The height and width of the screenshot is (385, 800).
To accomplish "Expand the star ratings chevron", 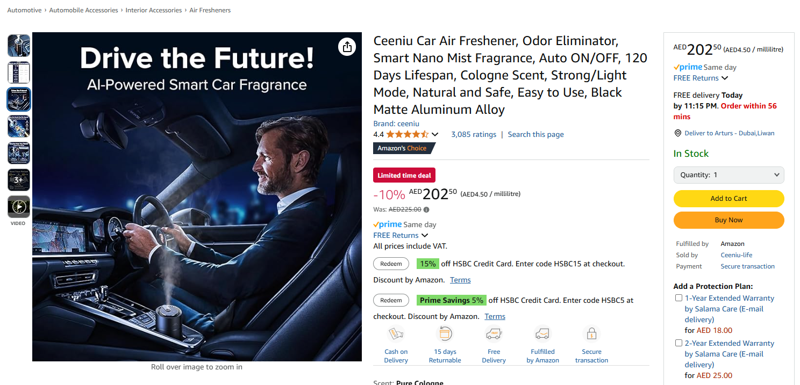I will tap(435, 134).
